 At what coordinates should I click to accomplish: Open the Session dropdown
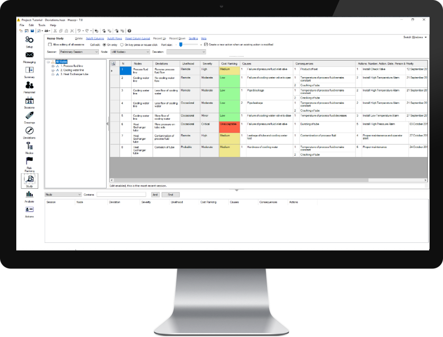[x=79, y=52]
